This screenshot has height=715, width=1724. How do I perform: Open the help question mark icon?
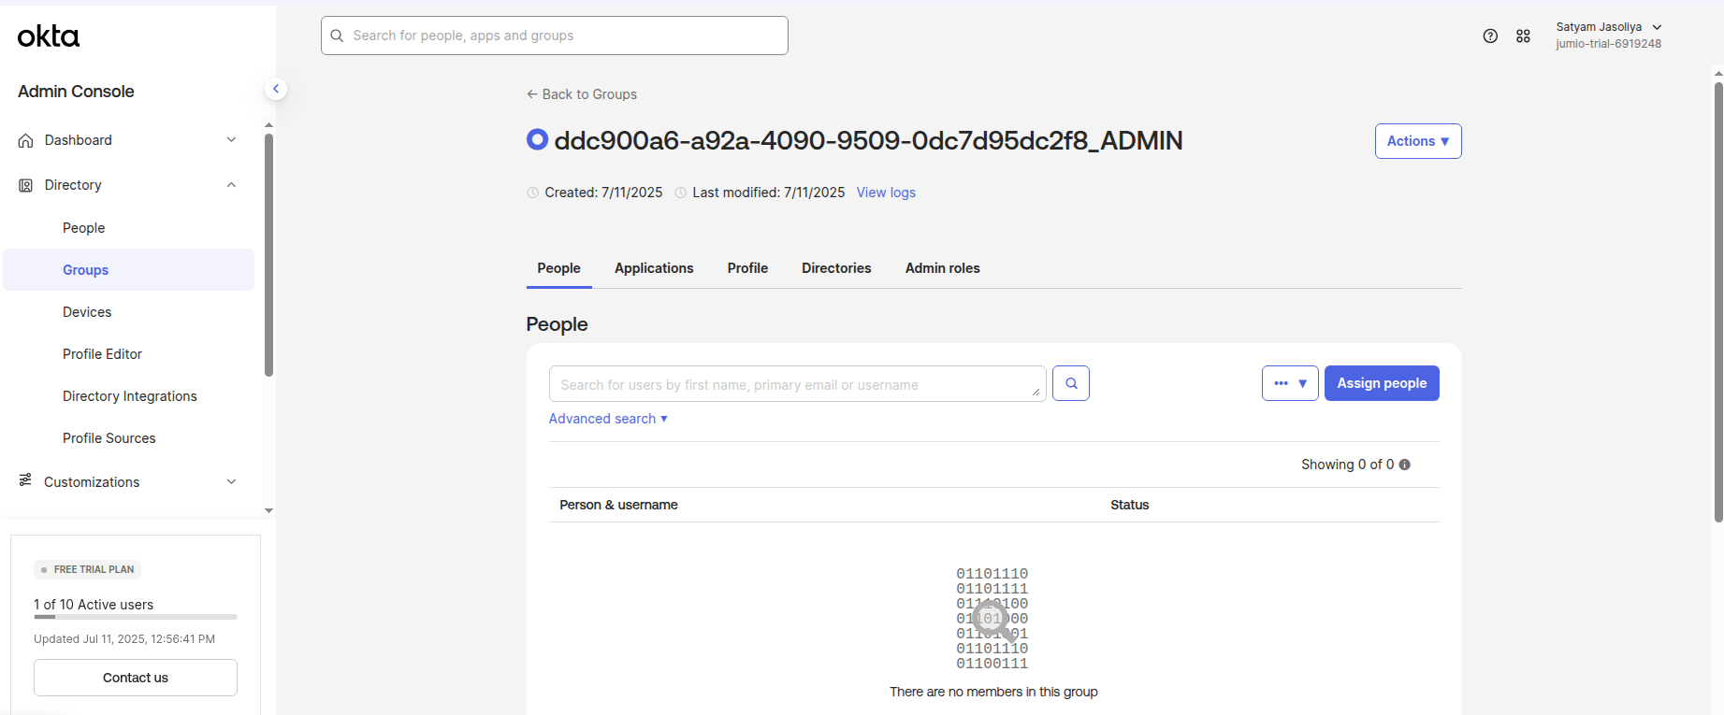pyautogui.click(x=1490, y=36)
